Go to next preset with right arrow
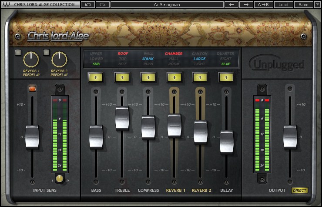The height and width of the screenshot is (207, 322). click(246, 4)
